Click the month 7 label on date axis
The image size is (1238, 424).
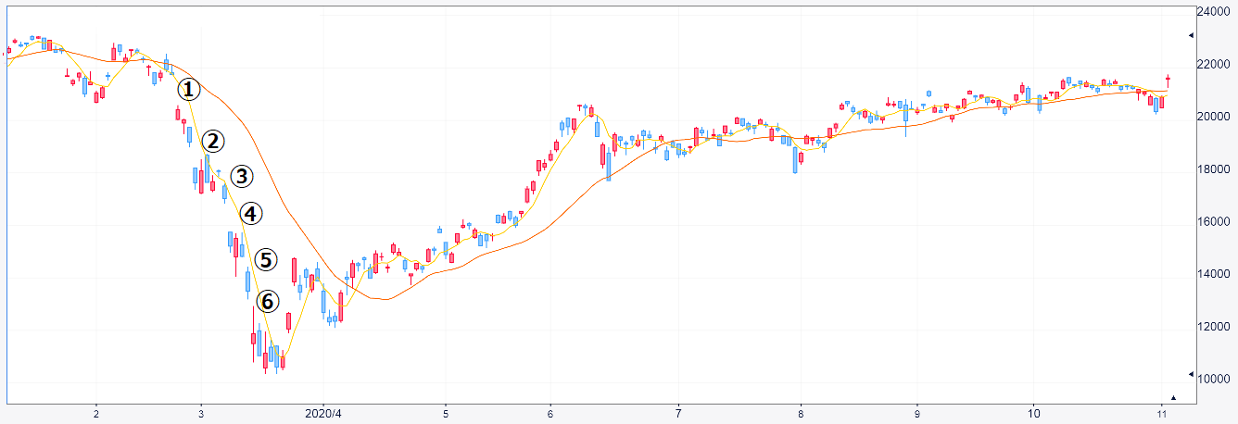[x=678, y=412]
